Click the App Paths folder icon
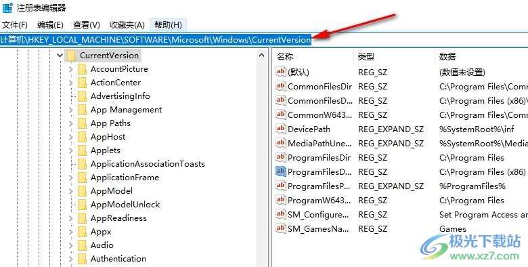The image size is (528, 267). coord(82,123)
